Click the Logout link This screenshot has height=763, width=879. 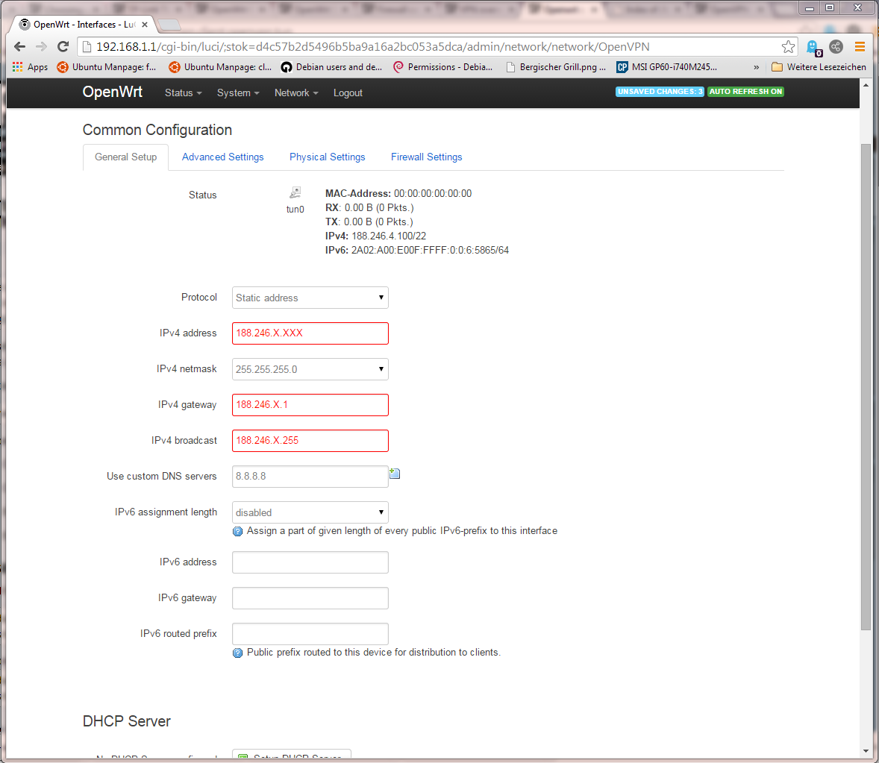(348, 93)
